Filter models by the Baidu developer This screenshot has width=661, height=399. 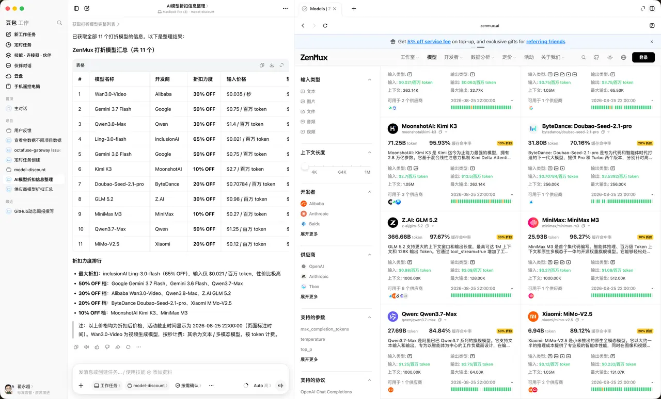point(310,224)
